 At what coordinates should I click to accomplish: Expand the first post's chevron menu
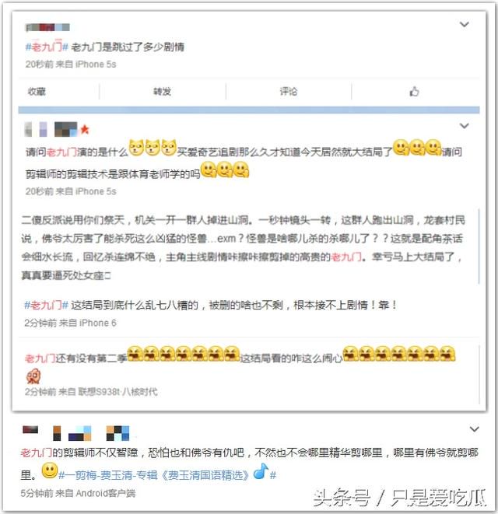coord(464,24)
